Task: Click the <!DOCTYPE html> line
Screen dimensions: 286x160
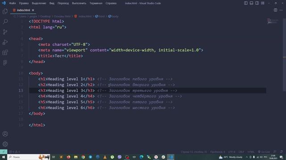Action: (x=46, y=21)
